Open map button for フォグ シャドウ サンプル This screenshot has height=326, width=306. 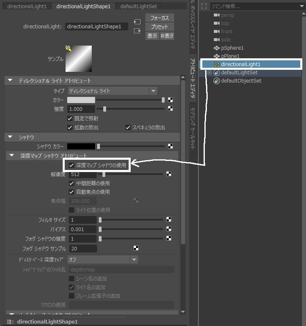point(136,248)
